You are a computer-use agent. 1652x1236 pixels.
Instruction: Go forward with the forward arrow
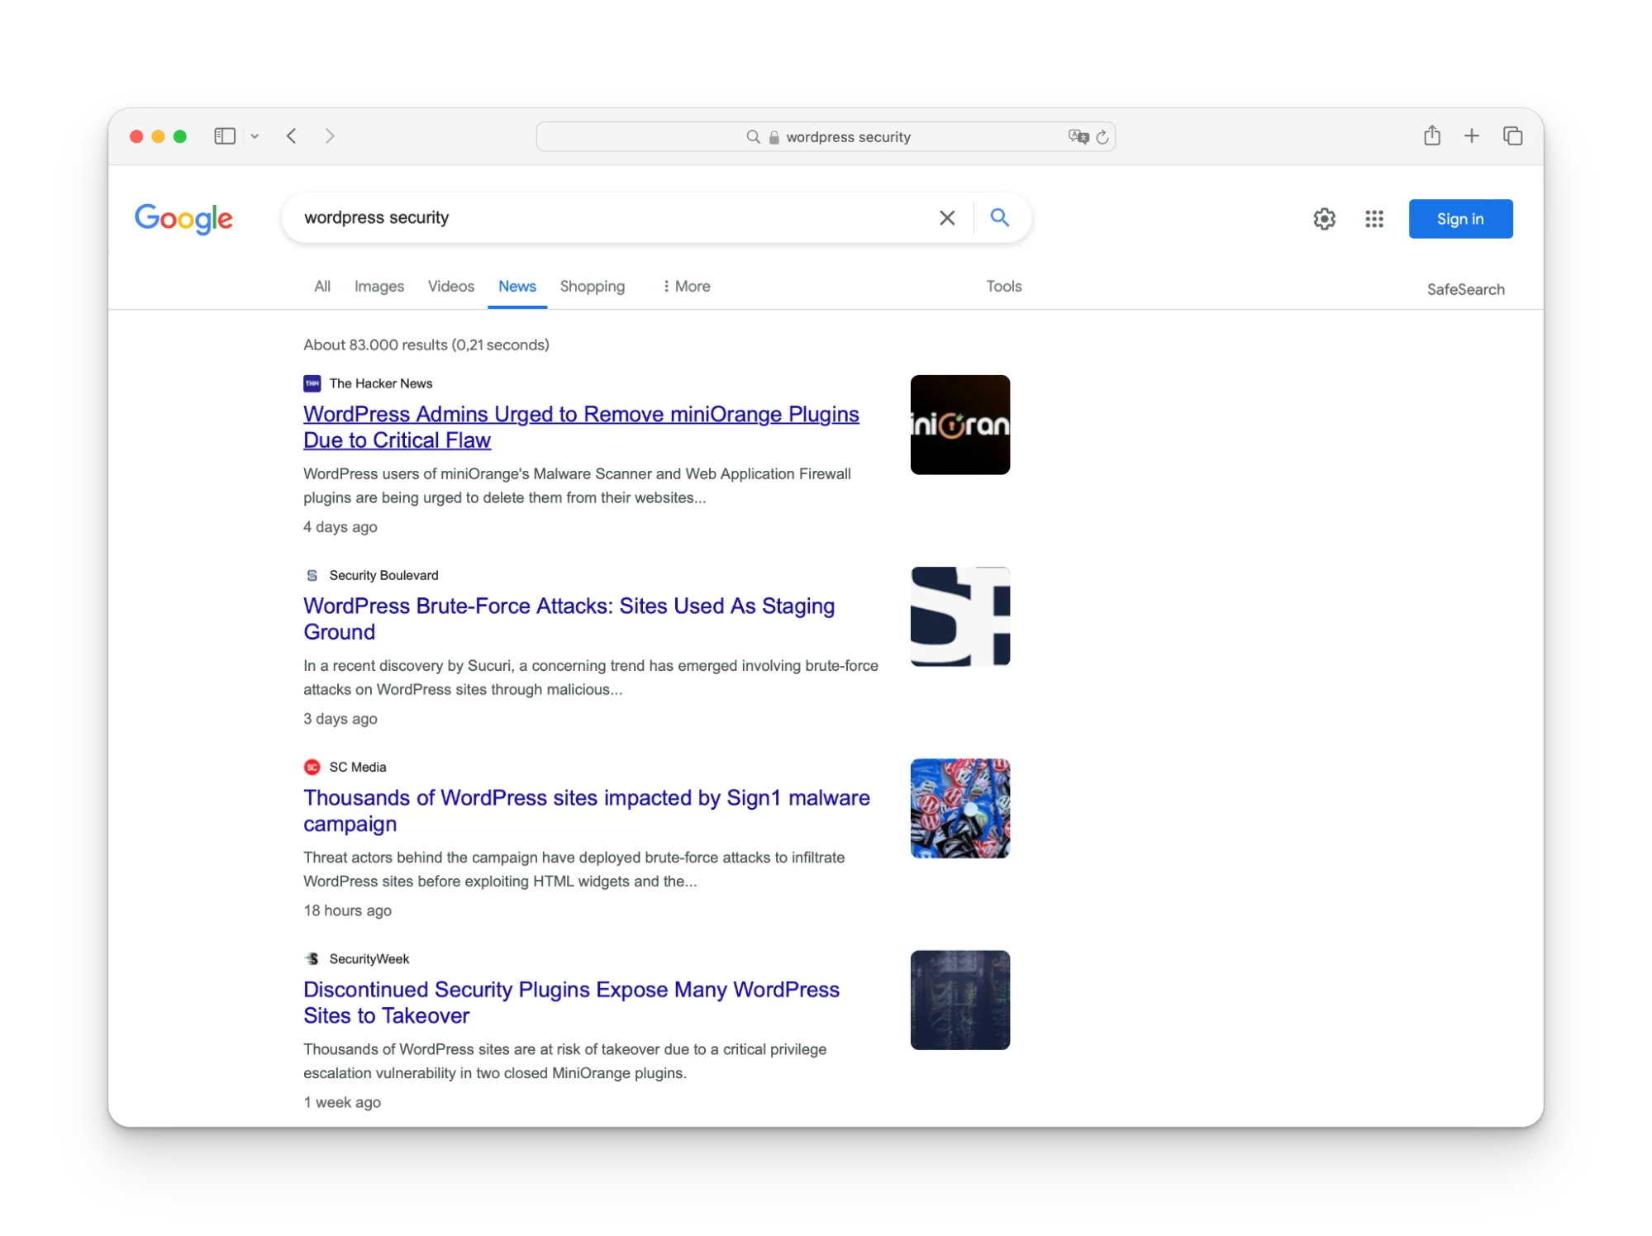point(330,135)
